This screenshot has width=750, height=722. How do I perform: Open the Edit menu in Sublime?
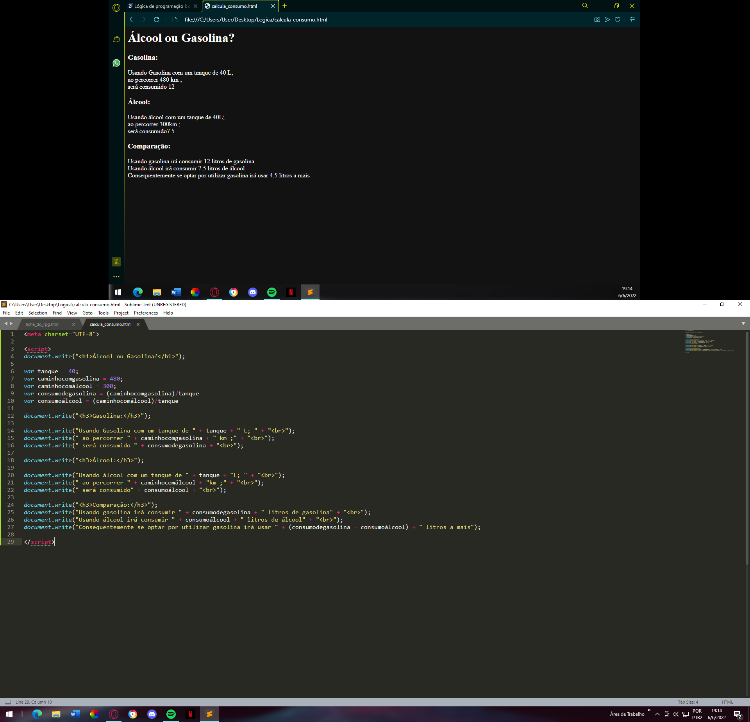(19, 313)
